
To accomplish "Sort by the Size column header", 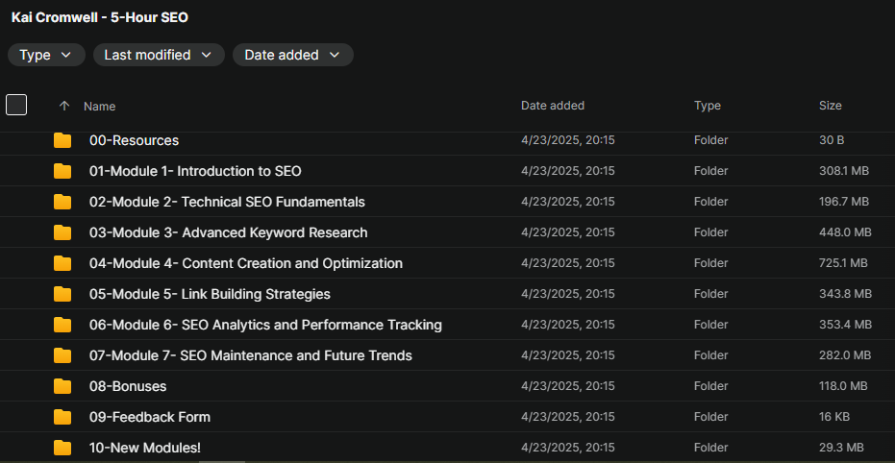I will pyautogui.click(x=830, y=106).
